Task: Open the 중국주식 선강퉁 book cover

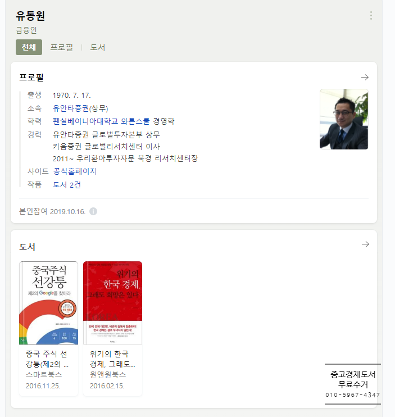Action: tap(49, 303)
